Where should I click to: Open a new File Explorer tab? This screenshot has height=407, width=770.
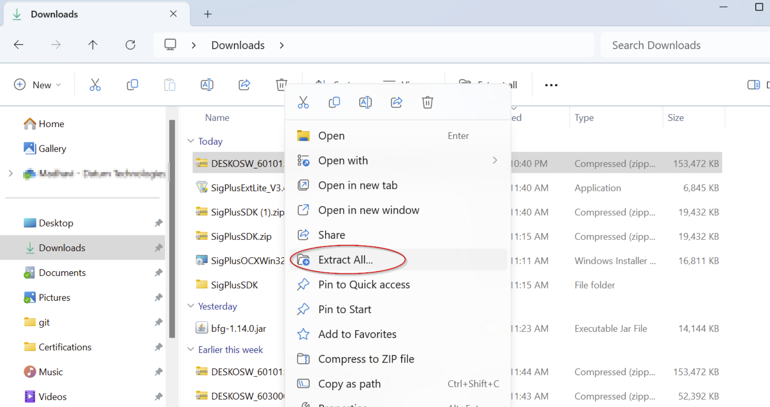[208, 14]
